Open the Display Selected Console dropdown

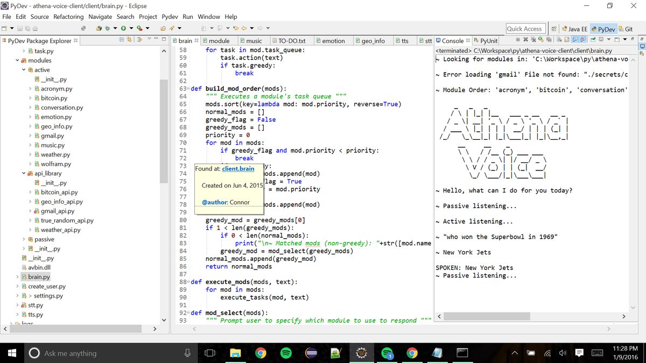[608, 40]
